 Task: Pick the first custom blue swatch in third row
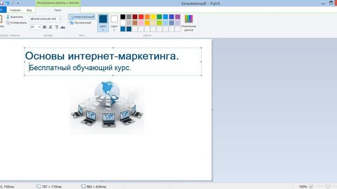(123, 29)
